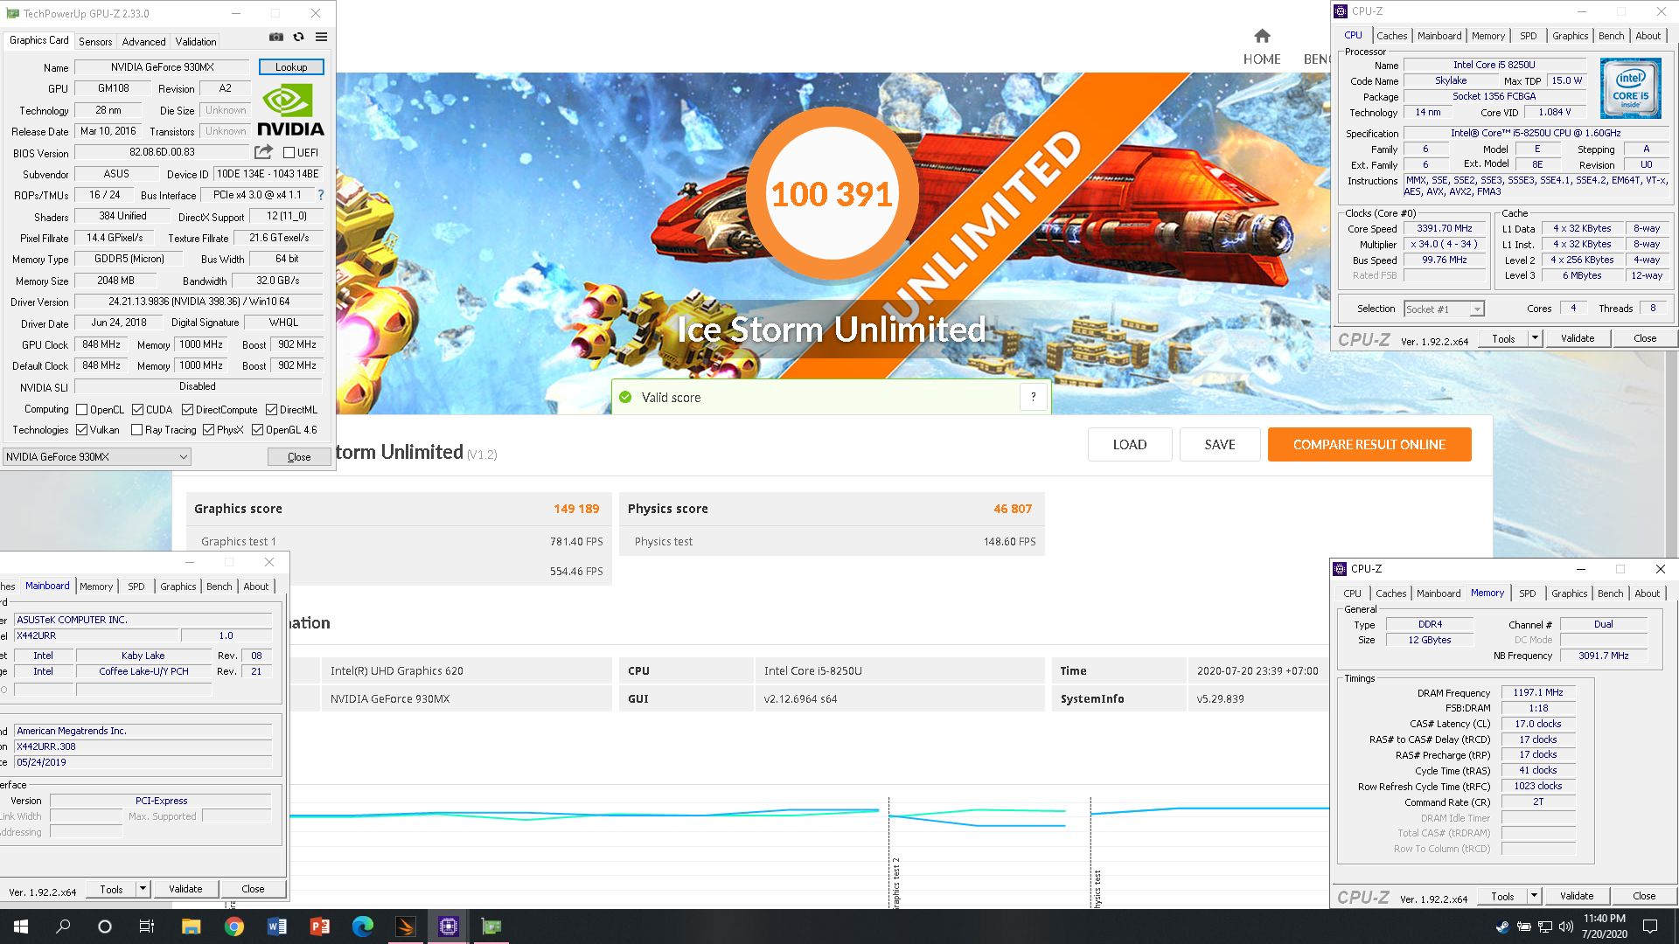Screen dimensions: 1679x944
Task: Launch Chrome from taskbar
Action: (233, 927)
